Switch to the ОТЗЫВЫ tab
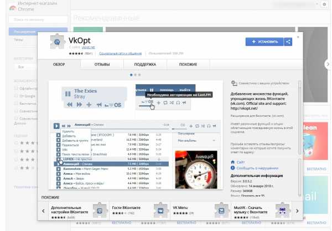This screenshot has height=231, width=332. coord(102,65)
